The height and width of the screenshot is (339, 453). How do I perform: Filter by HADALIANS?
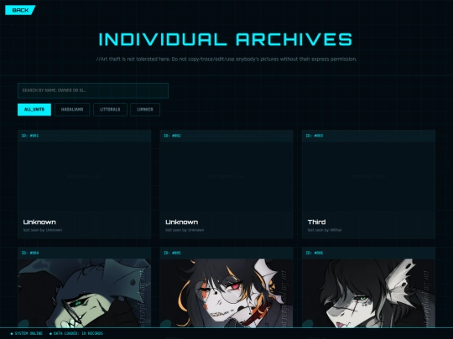pos(72,110)
